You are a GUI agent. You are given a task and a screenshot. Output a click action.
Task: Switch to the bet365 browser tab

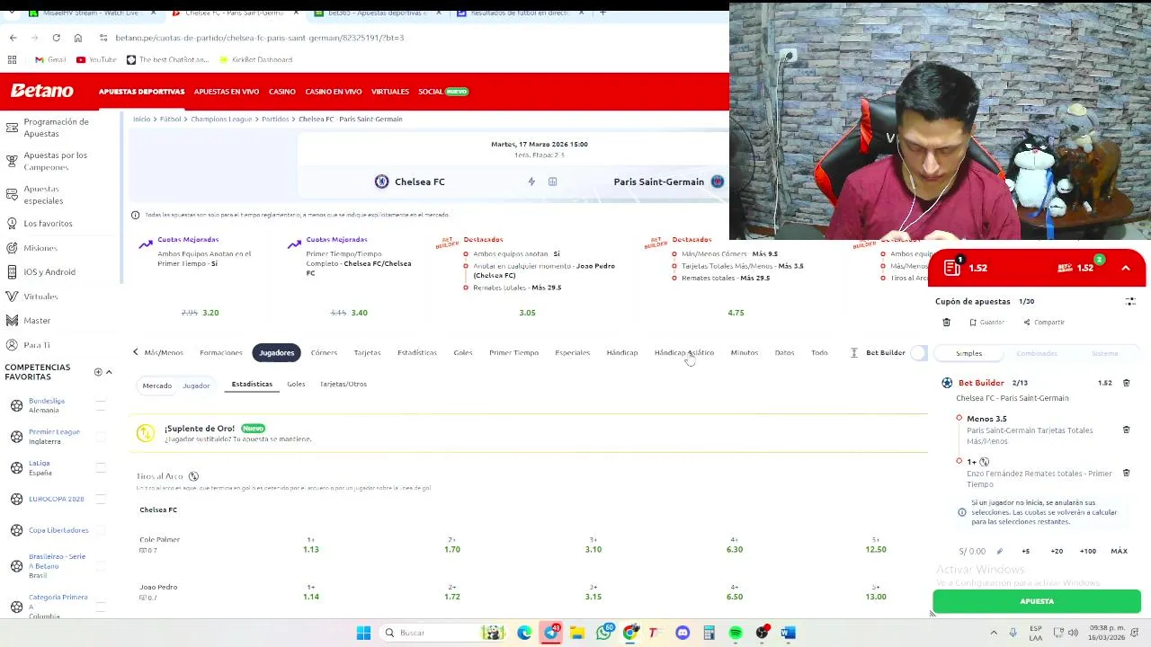tap(378, 13)
